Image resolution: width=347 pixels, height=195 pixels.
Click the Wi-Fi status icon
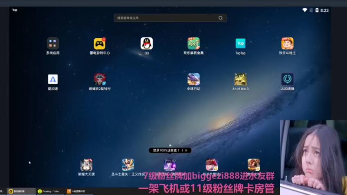305,10
